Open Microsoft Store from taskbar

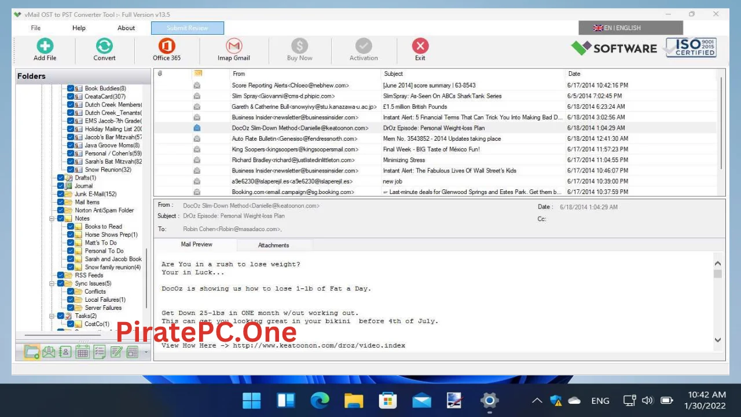pos(388,400)
